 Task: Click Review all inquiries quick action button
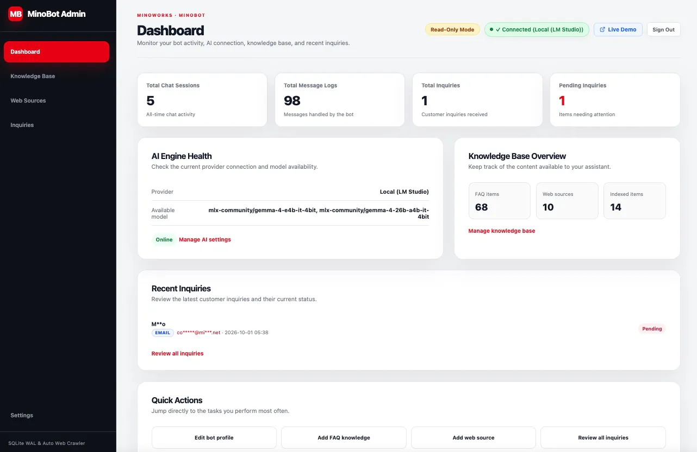tap(603, 437)
